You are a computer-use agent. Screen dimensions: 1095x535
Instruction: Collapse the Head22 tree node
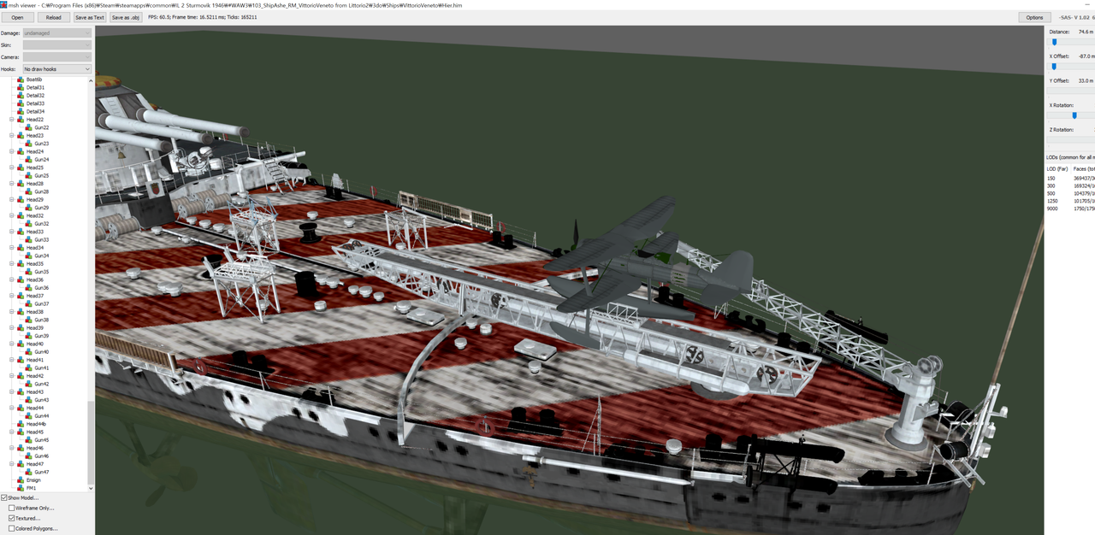[x=12, y=120]
